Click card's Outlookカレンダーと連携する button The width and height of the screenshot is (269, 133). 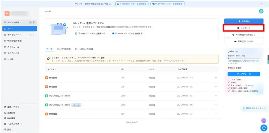coord(127,34)
